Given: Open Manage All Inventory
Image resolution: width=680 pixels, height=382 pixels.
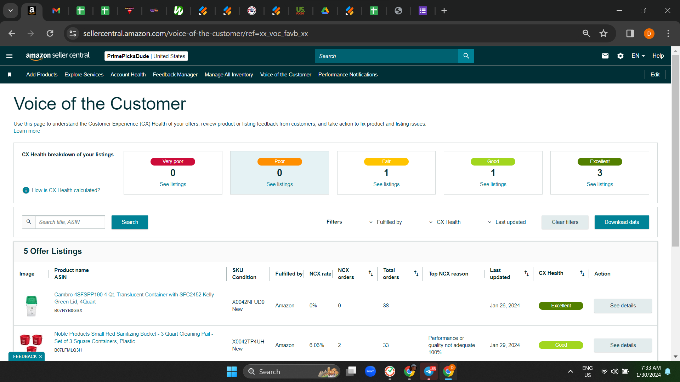Looking at the screenshot, I should click(x=229, y=75).
